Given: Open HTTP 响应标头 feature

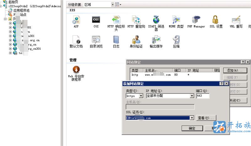Looking at the screenshot, I should click(116, 23).
